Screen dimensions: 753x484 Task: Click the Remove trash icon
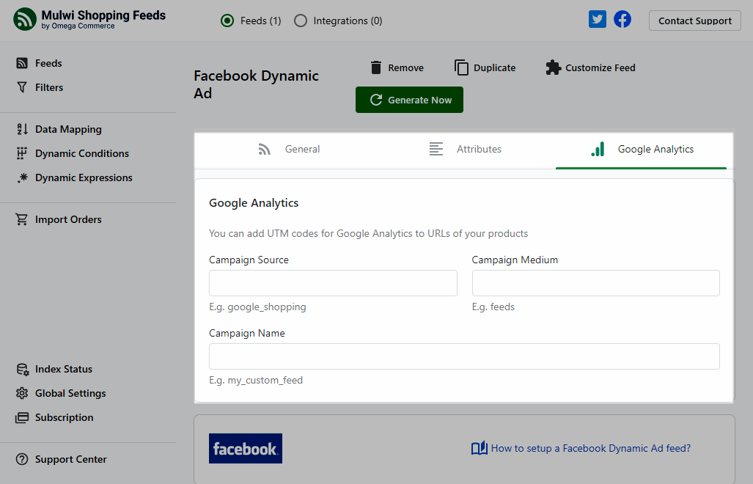click(376, 67)
